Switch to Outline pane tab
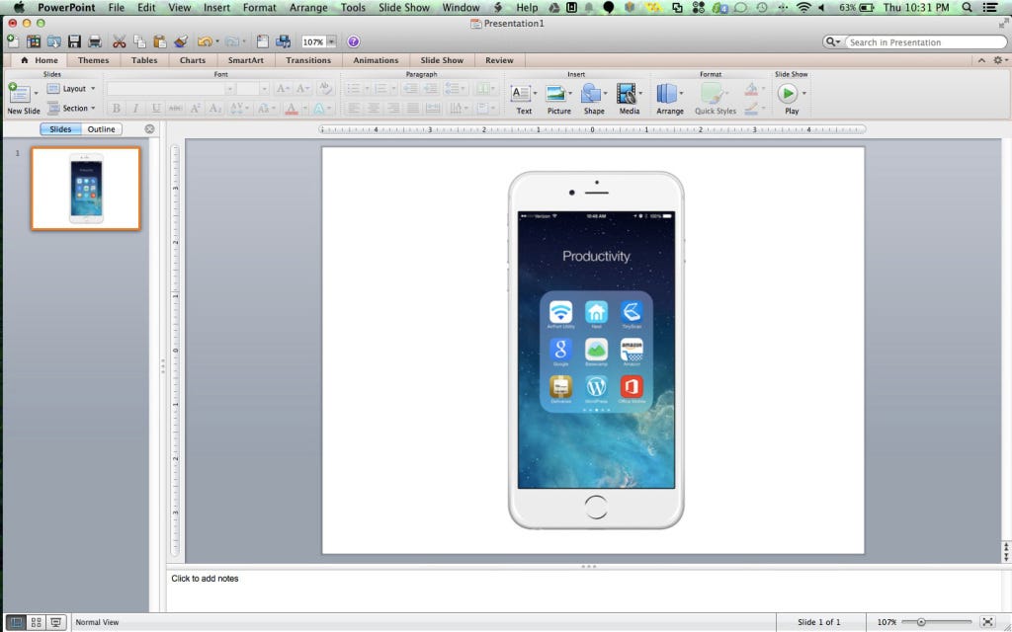This screenshot has width=1012, height=632. [102, 129]
